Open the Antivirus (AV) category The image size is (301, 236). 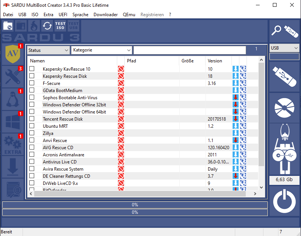[13, 54]
